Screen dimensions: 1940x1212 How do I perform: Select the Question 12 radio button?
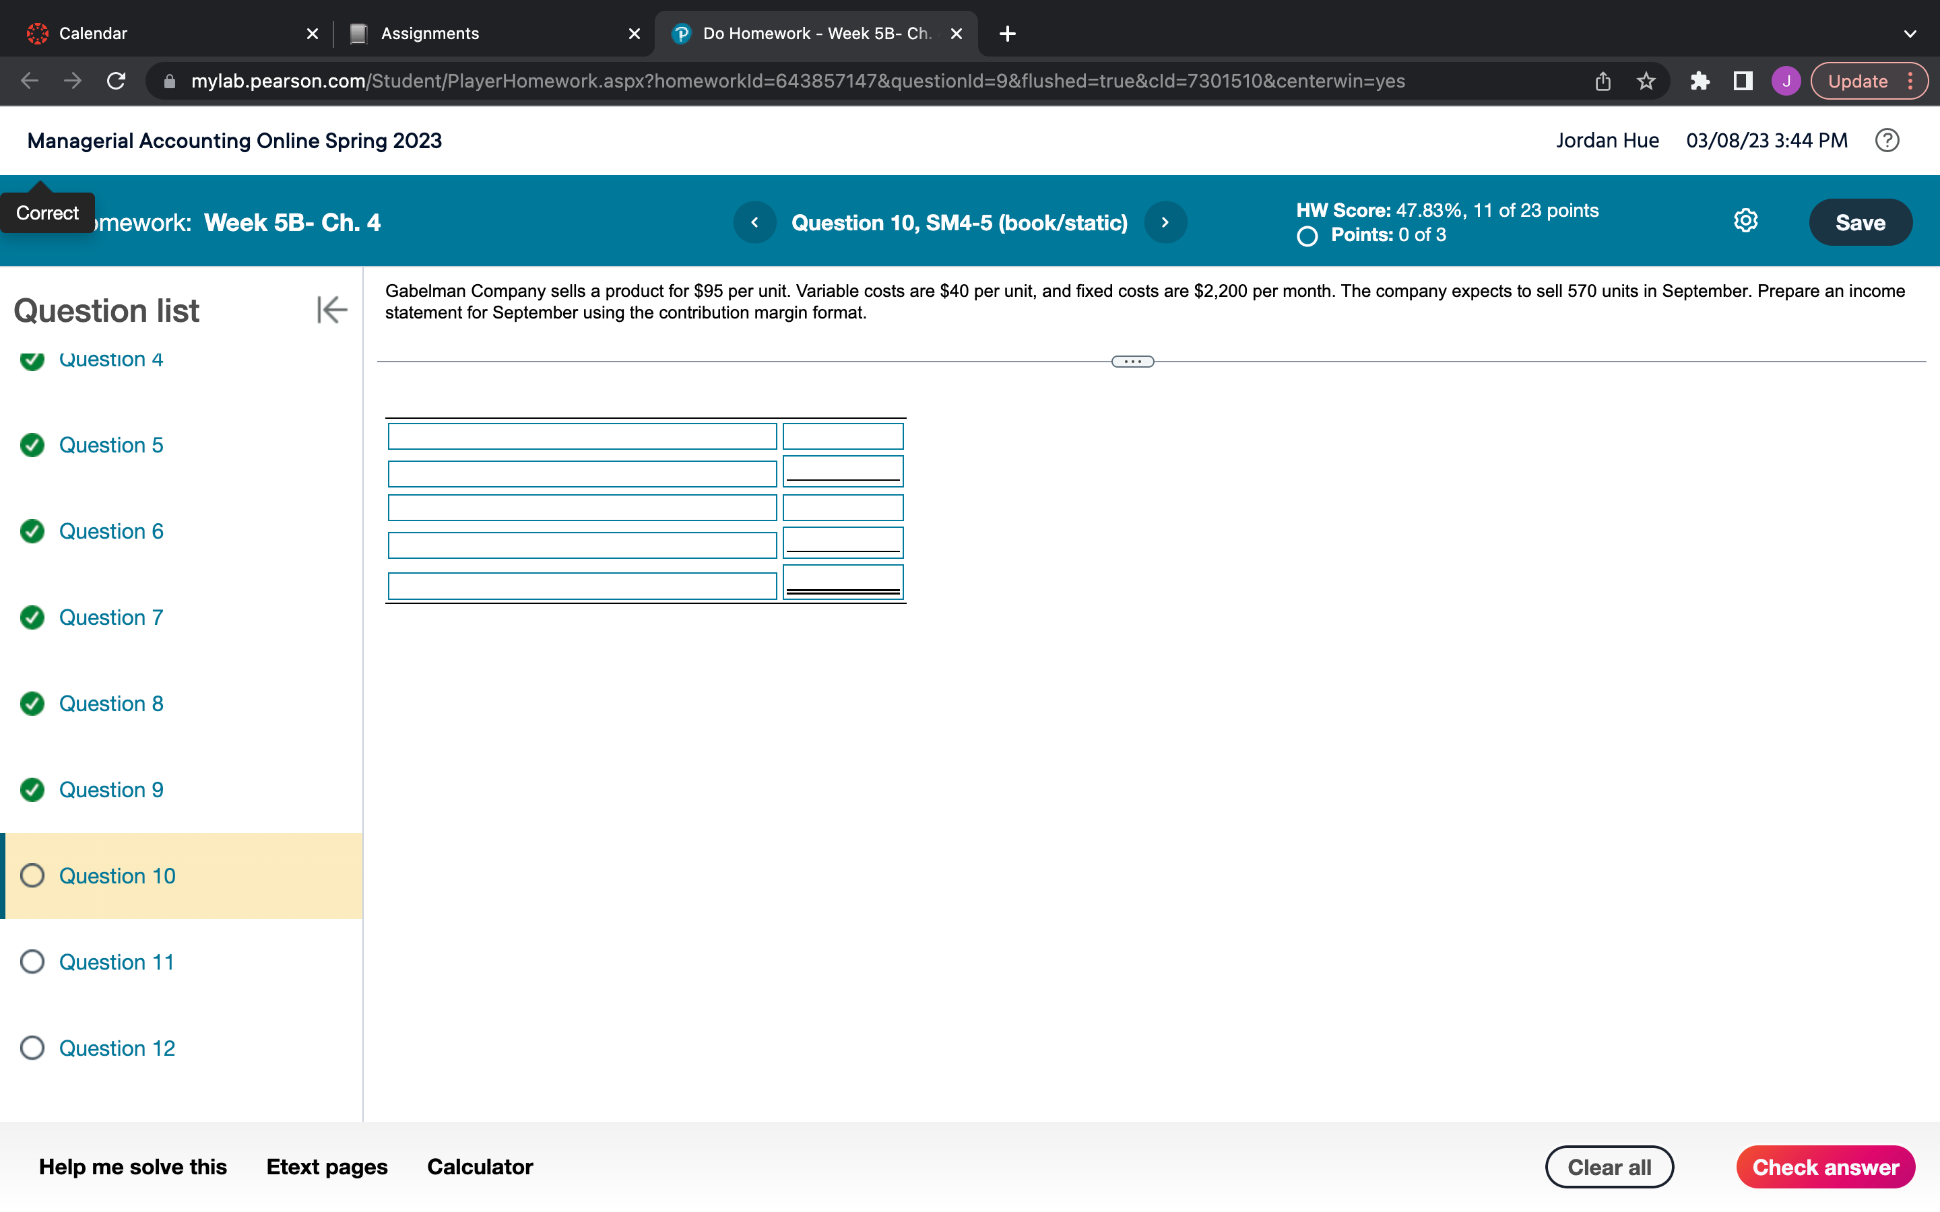tap(32, 1047)
